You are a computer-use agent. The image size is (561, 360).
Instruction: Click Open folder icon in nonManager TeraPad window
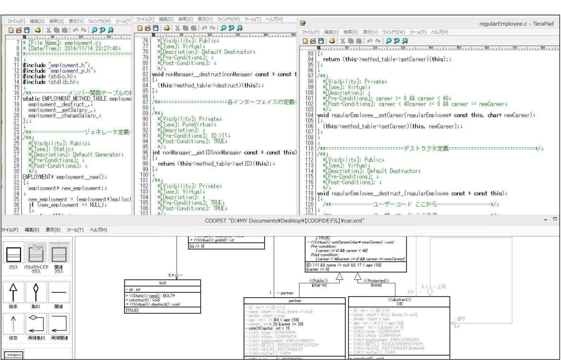[148, 28]
